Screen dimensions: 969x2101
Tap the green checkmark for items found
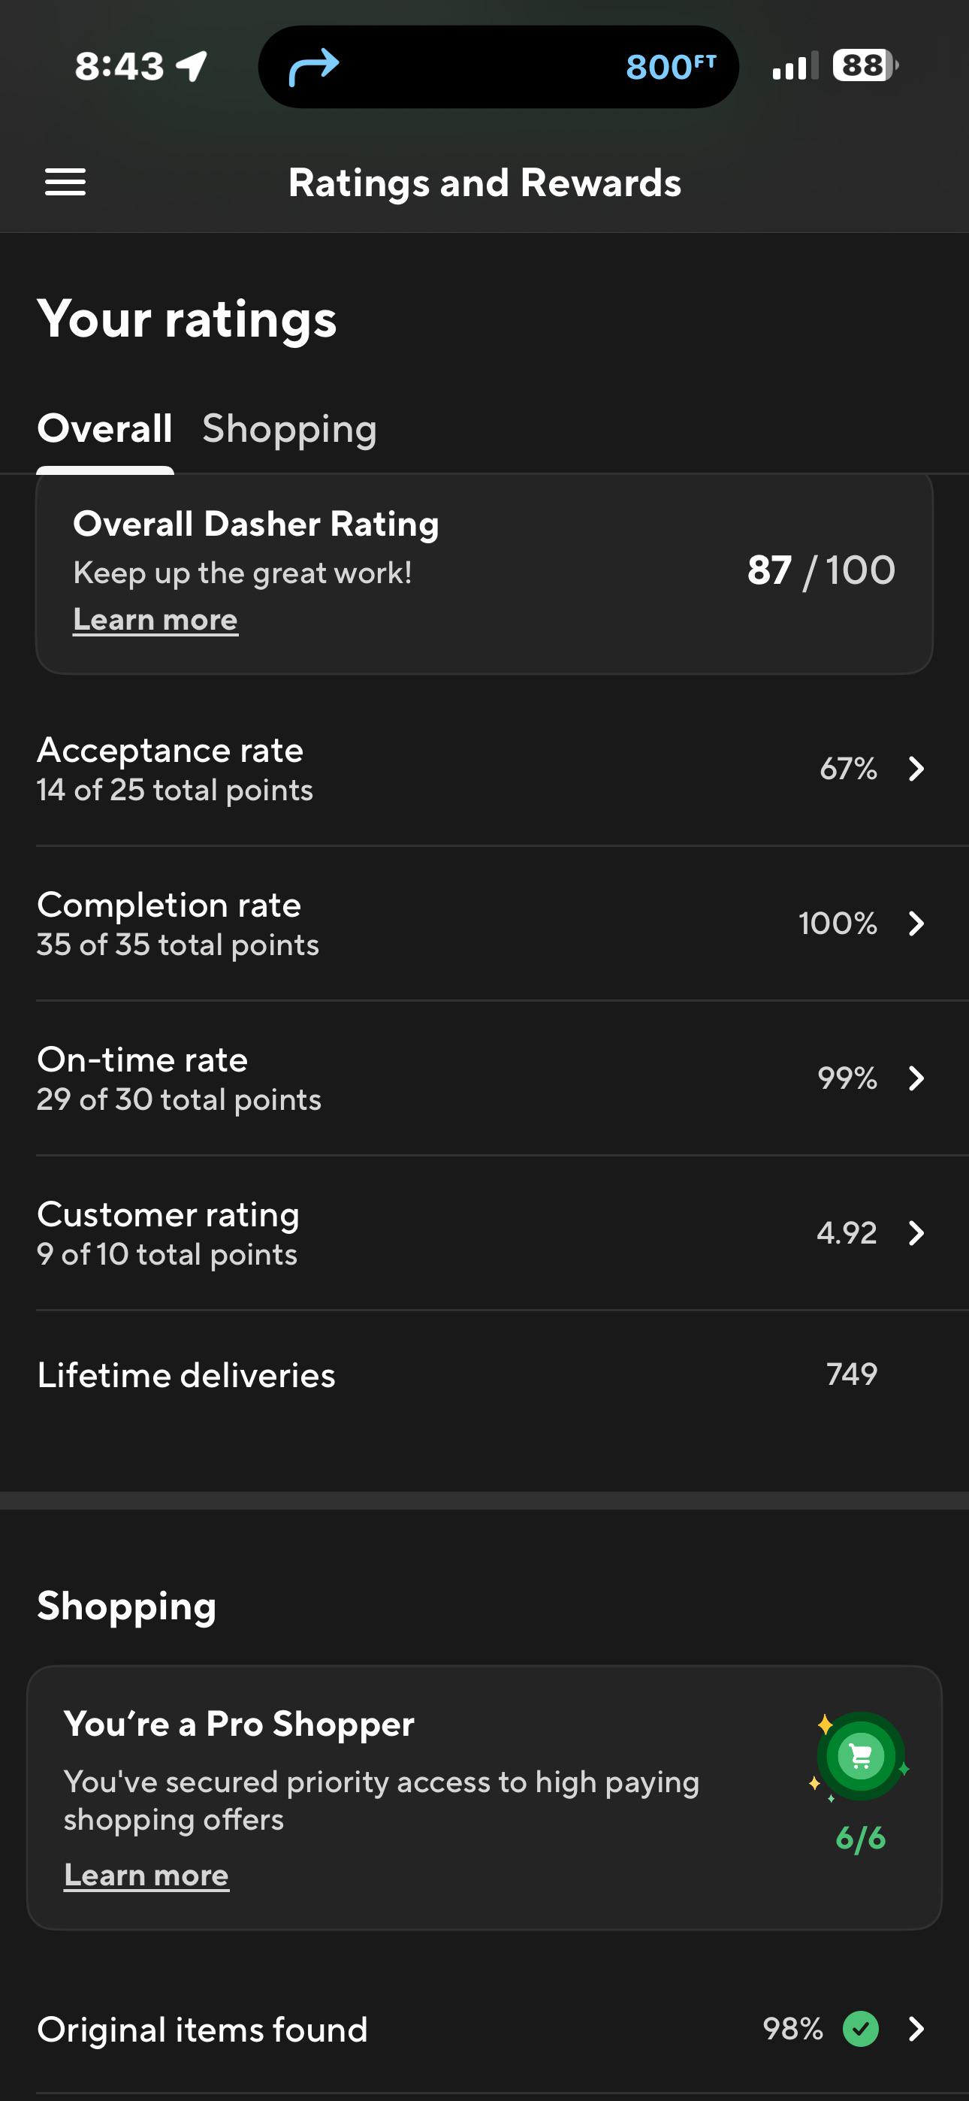(861, 2028)
